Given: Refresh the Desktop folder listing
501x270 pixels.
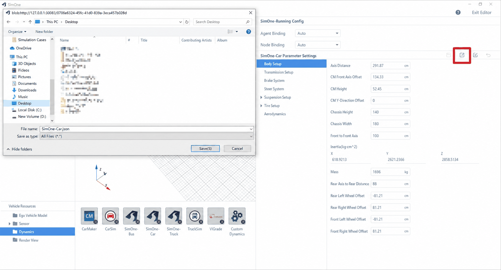Looking at the screenshot, I should pyautogui.click(x=187, y=22).
